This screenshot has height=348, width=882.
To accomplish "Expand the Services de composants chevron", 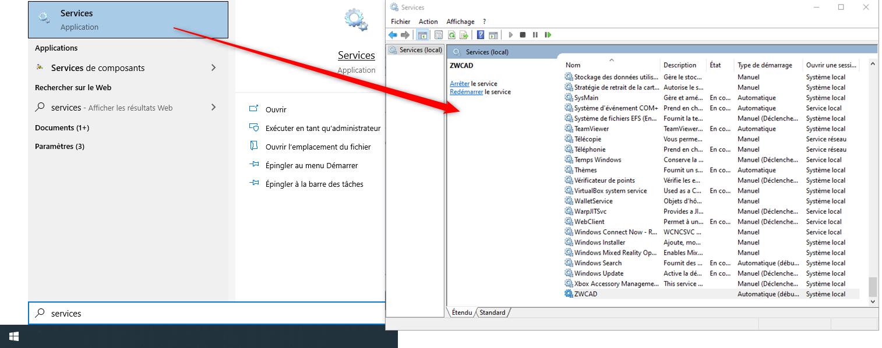I will pos(213,68).
